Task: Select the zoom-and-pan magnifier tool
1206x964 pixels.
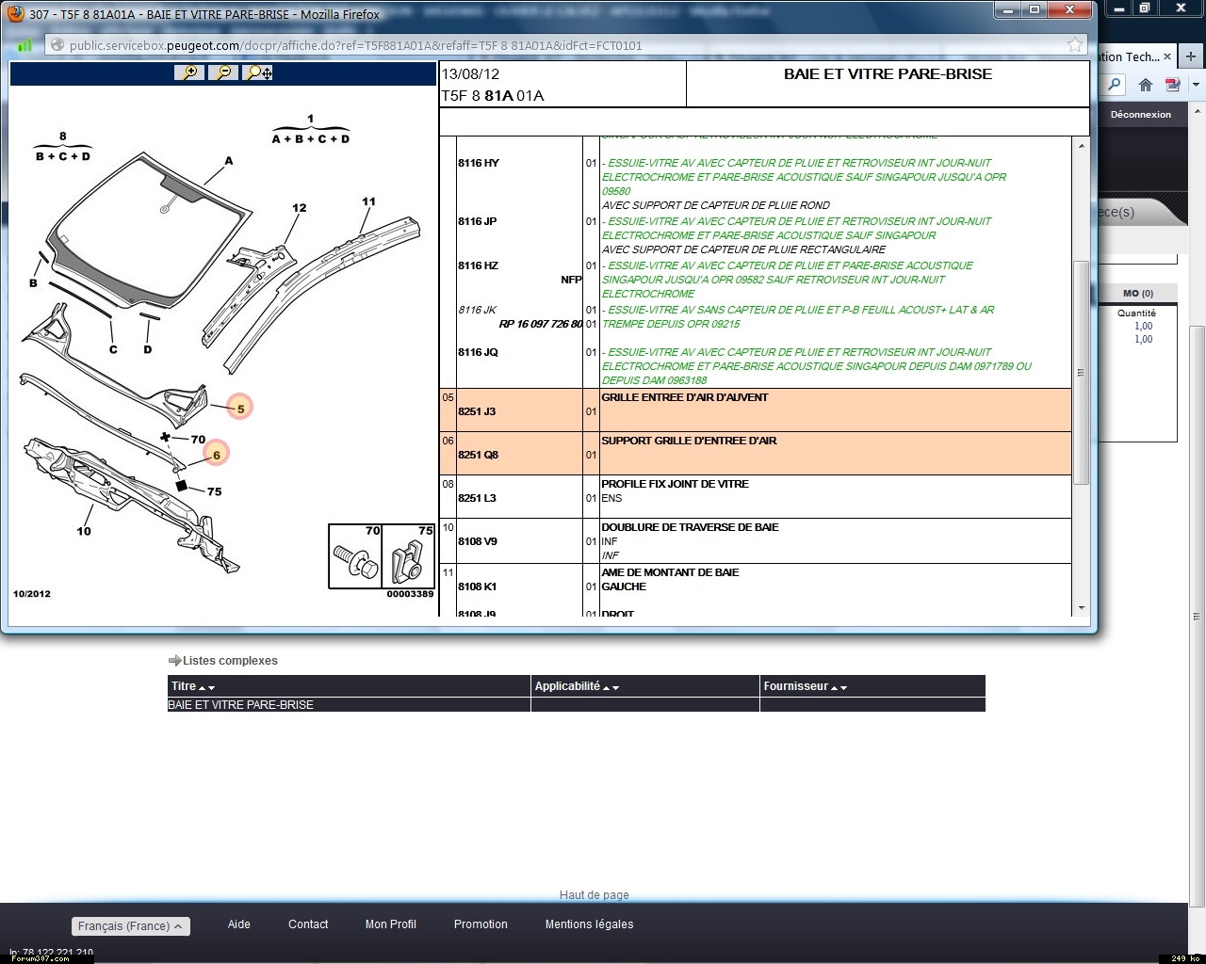Action: 257,72
